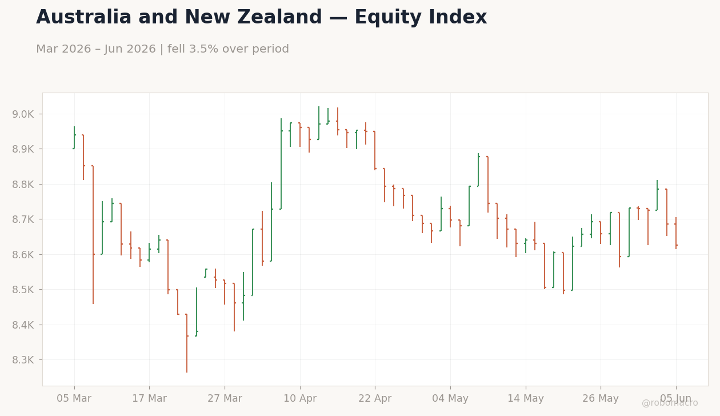Select the 14 May date tick

(526, 399)
